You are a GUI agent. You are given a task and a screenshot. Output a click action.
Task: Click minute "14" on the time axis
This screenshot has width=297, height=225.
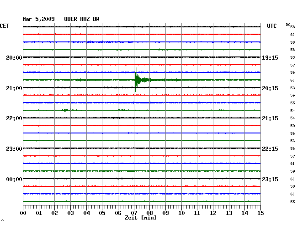point(245,213)
